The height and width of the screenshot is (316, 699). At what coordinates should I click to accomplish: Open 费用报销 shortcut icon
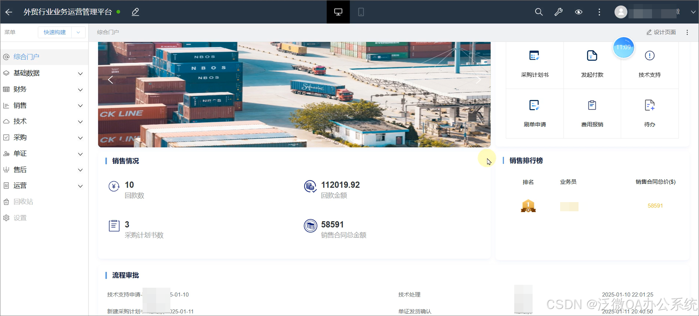click(x=592, y=105)
